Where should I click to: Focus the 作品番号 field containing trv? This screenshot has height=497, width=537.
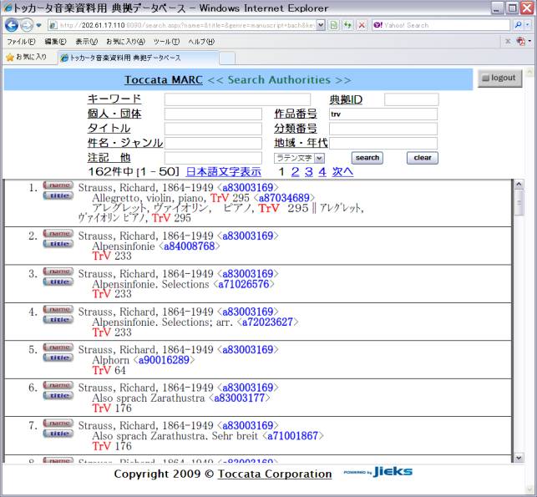383,114
